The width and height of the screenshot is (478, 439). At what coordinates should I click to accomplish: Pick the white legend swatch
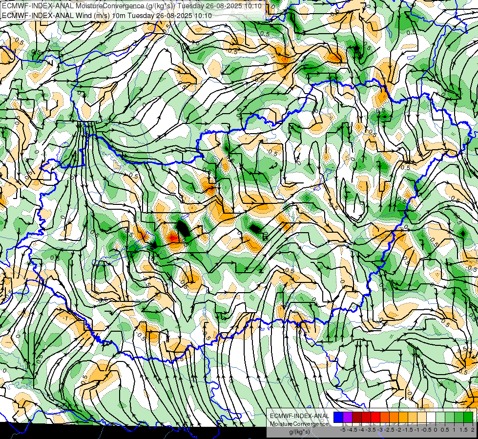431,418
